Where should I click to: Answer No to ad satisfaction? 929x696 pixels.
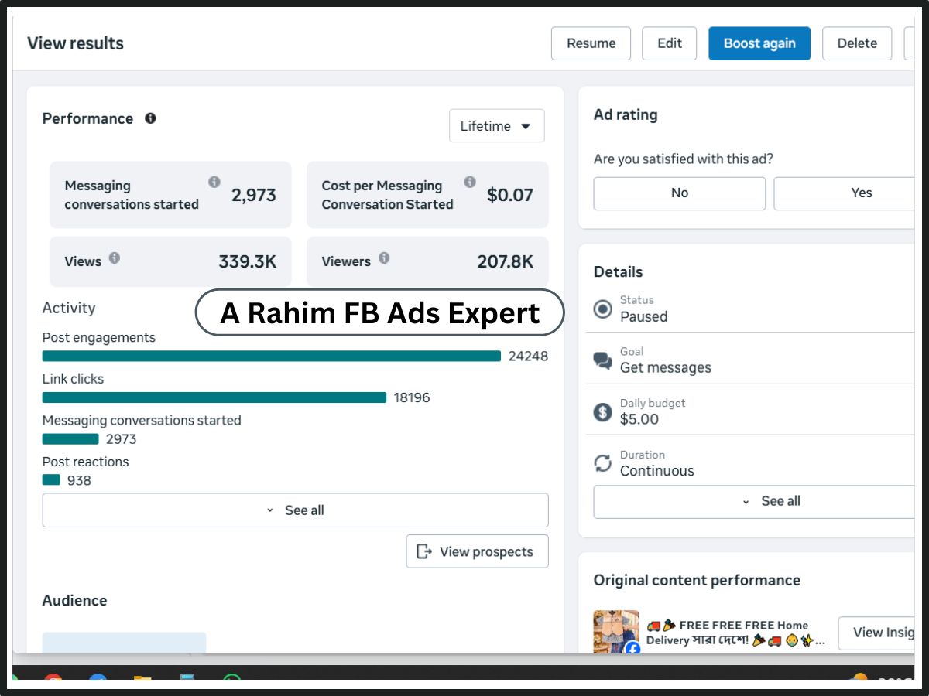679,193
